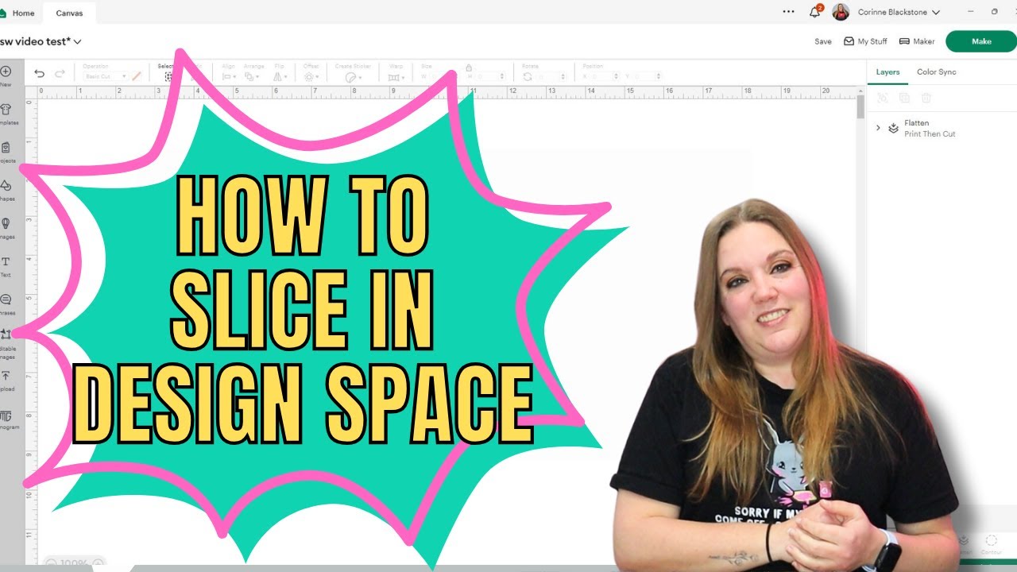Click the Position Y input field
Image resolution: width=1017 pixels, height=572 pixels.
pos(646,76)
